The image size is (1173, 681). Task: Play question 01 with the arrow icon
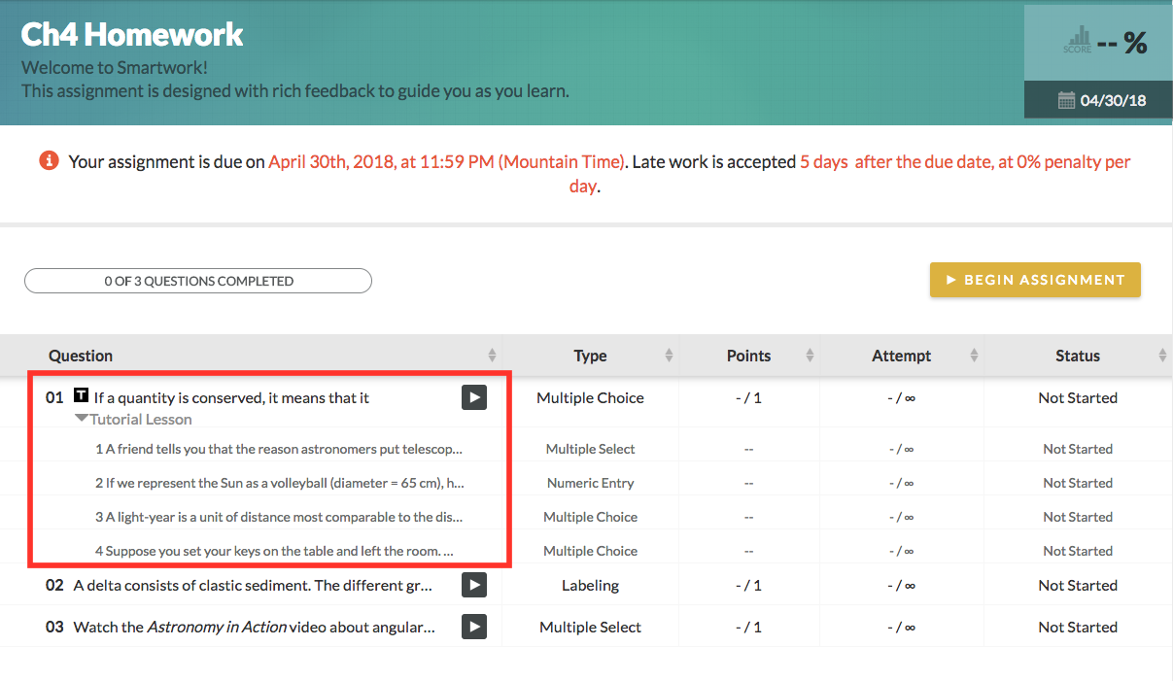coord(473,397)
